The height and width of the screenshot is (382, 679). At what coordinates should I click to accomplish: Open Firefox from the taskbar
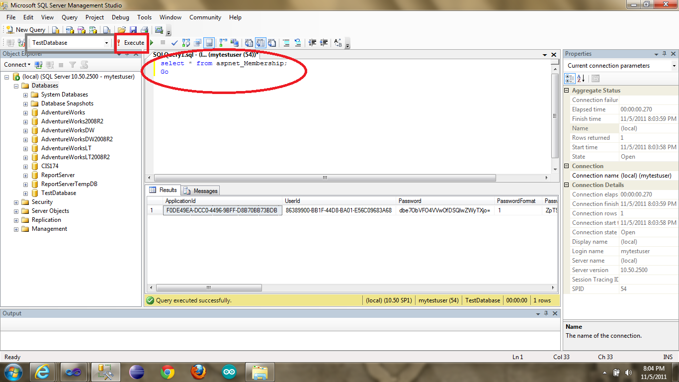click(x=198, y=372)
